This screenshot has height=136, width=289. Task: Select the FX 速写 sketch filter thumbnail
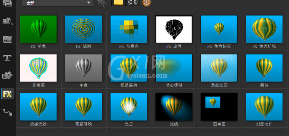click(x=174, y=29)
